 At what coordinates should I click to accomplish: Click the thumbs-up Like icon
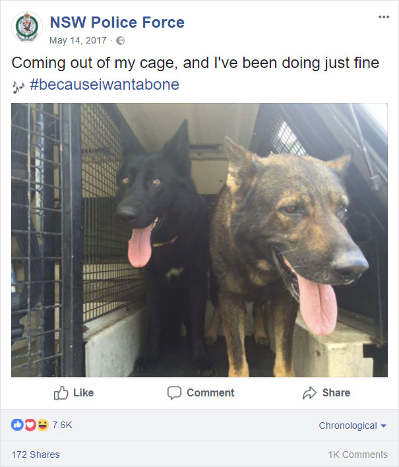coord(61,393)
